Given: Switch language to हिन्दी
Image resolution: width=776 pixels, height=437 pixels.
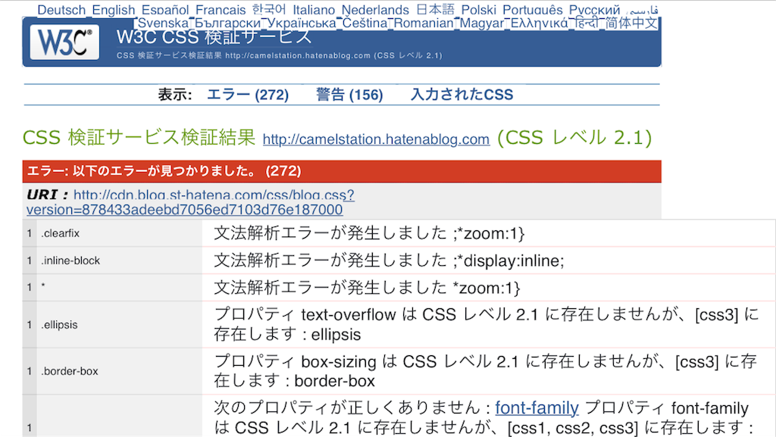Looking at the screenshot, I should point(587,23).
